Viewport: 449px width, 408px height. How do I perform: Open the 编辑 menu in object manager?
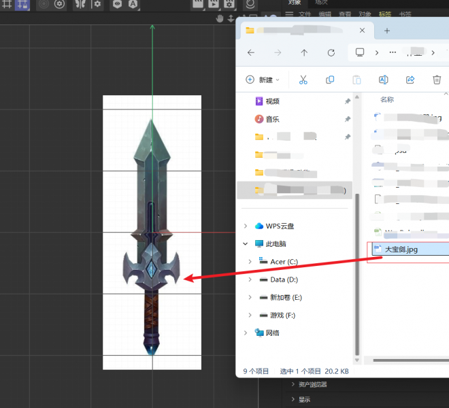click(325, 14)
